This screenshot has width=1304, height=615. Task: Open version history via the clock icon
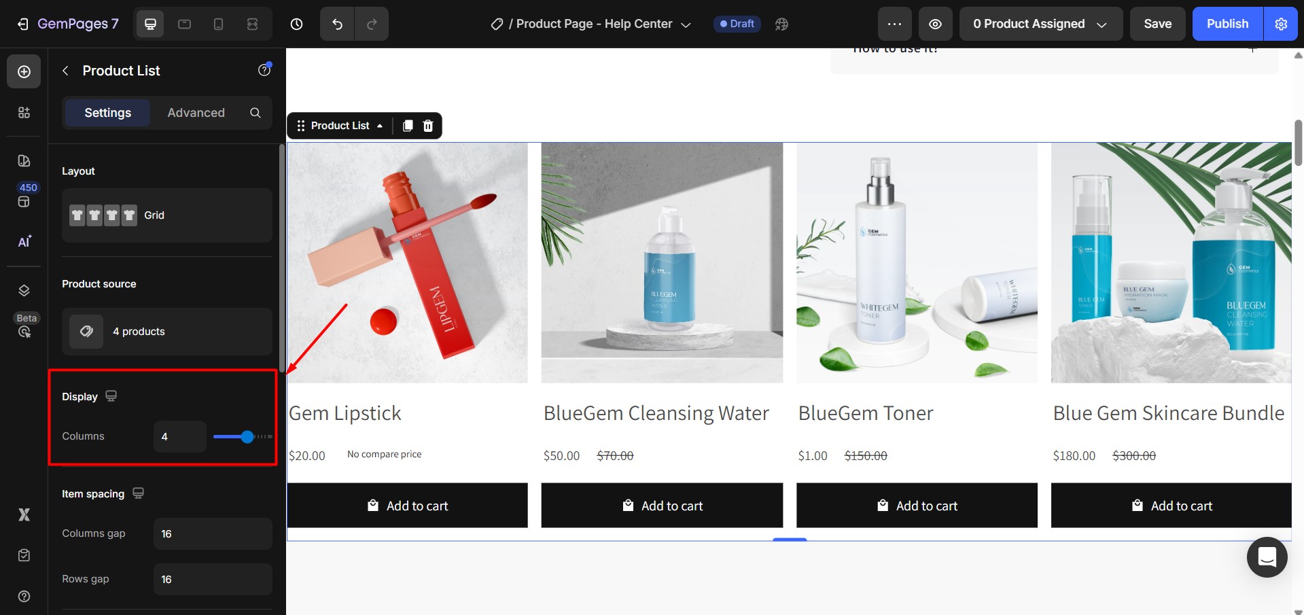296,24
